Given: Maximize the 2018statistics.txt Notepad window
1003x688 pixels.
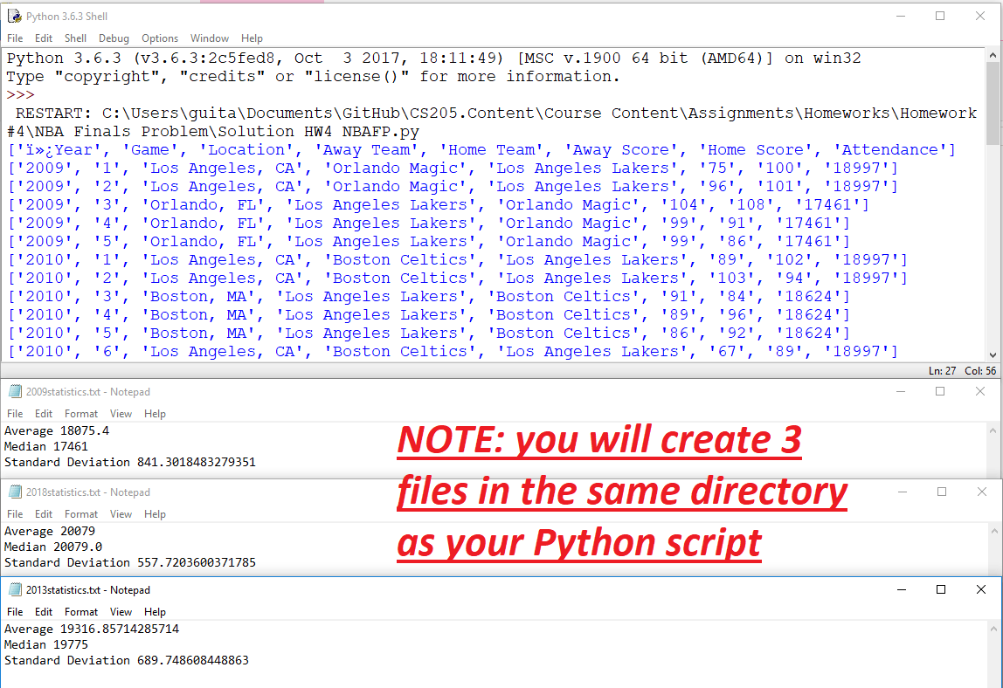Looking at the screenshot, I should [x=942, y=492].
